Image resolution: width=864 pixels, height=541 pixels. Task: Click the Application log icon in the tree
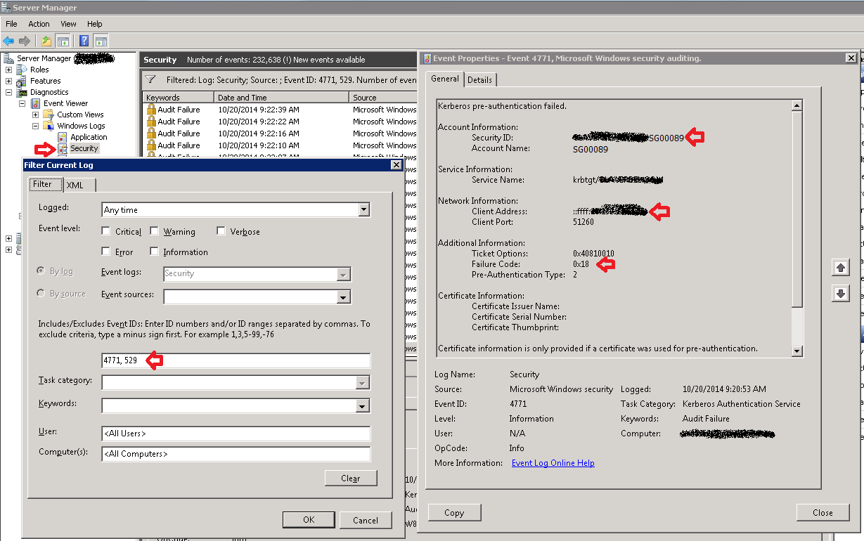(63, 137)
